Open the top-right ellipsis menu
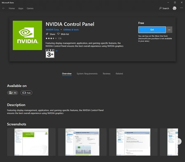Viewport: 185px width, 162px height. click(x=181, y=8)
